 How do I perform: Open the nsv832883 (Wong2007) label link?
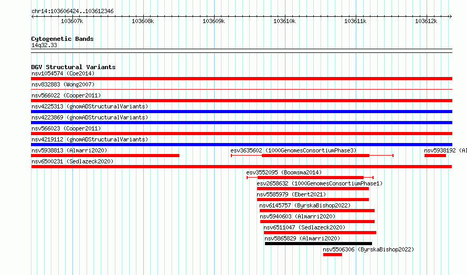pyautogui.click(x=63, y=84)
